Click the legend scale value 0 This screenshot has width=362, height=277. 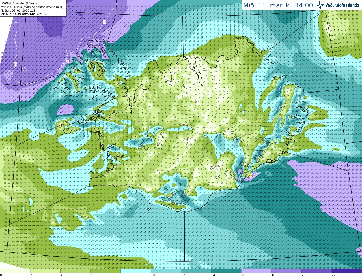[1, 275]
